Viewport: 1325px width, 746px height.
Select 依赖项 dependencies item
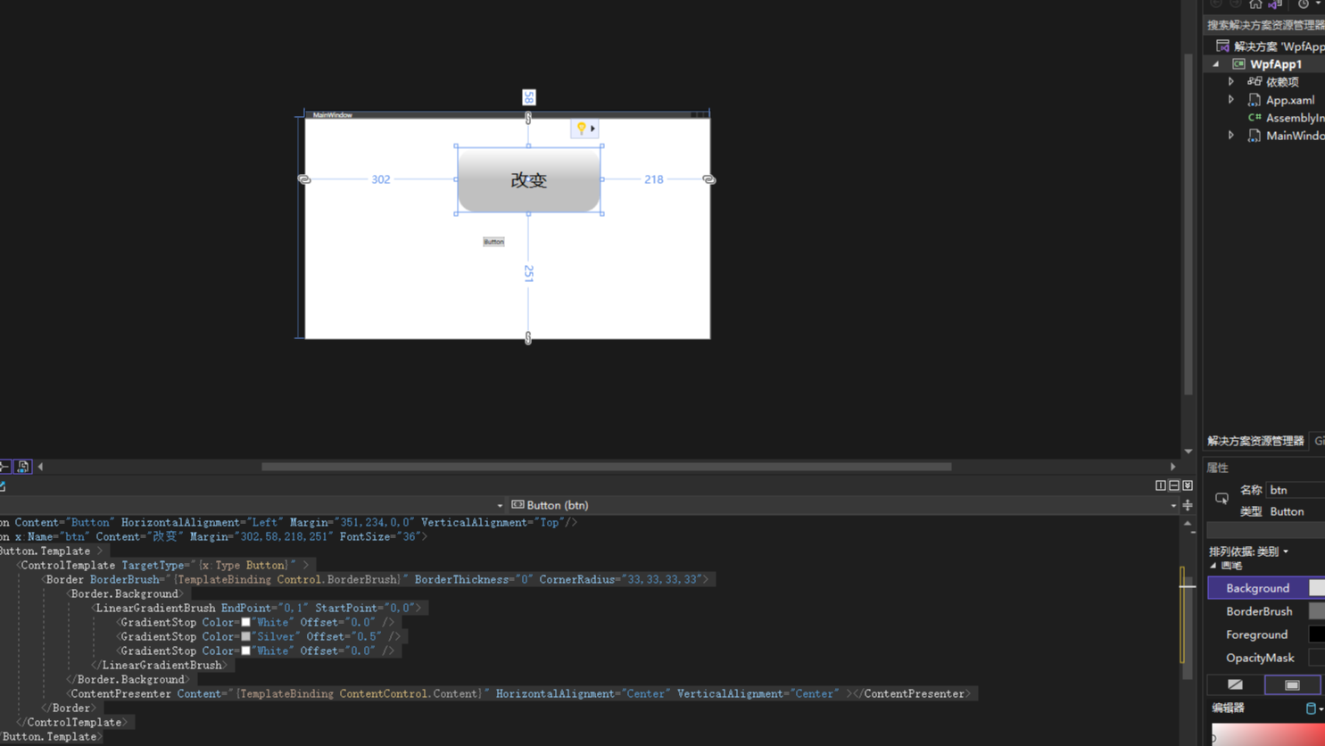(x=1282, y=82)
